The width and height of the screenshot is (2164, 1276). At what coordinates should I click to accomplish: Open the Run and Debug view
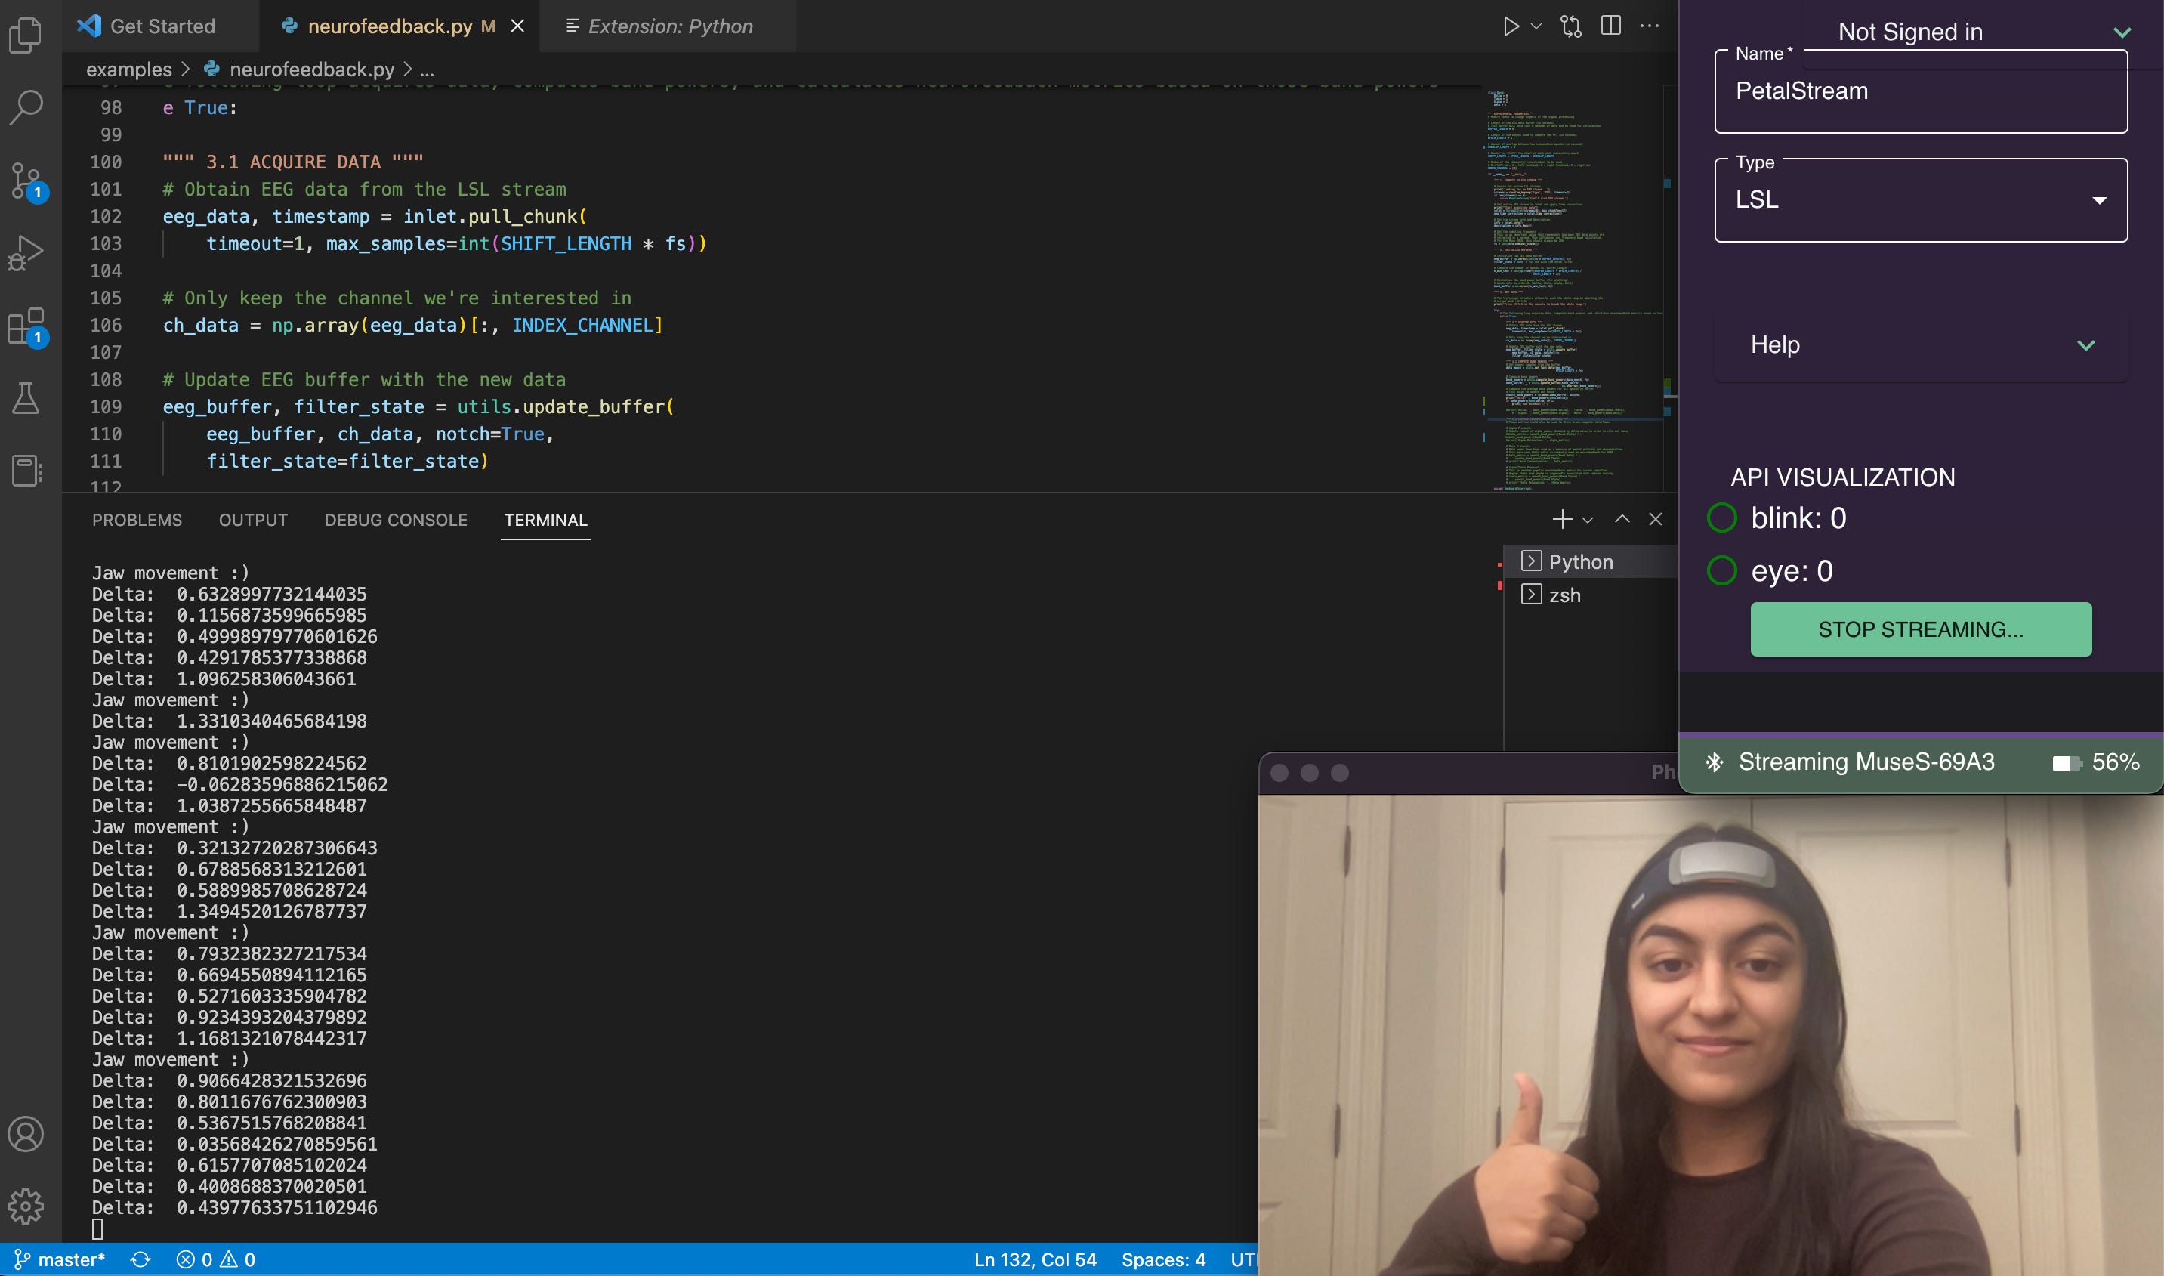click(26, 253)
